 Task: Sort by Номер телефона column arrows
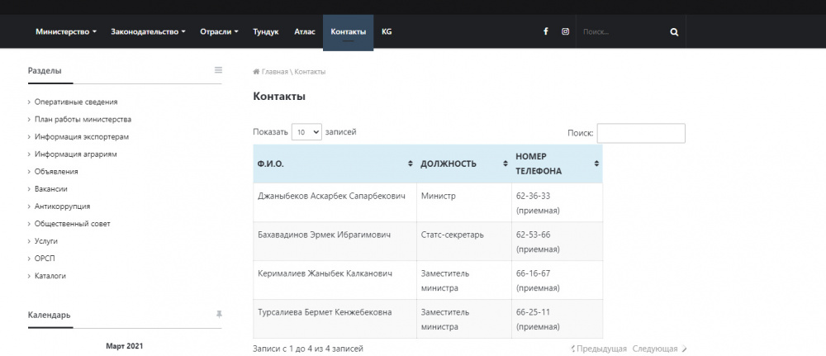(x=596, y=164)
